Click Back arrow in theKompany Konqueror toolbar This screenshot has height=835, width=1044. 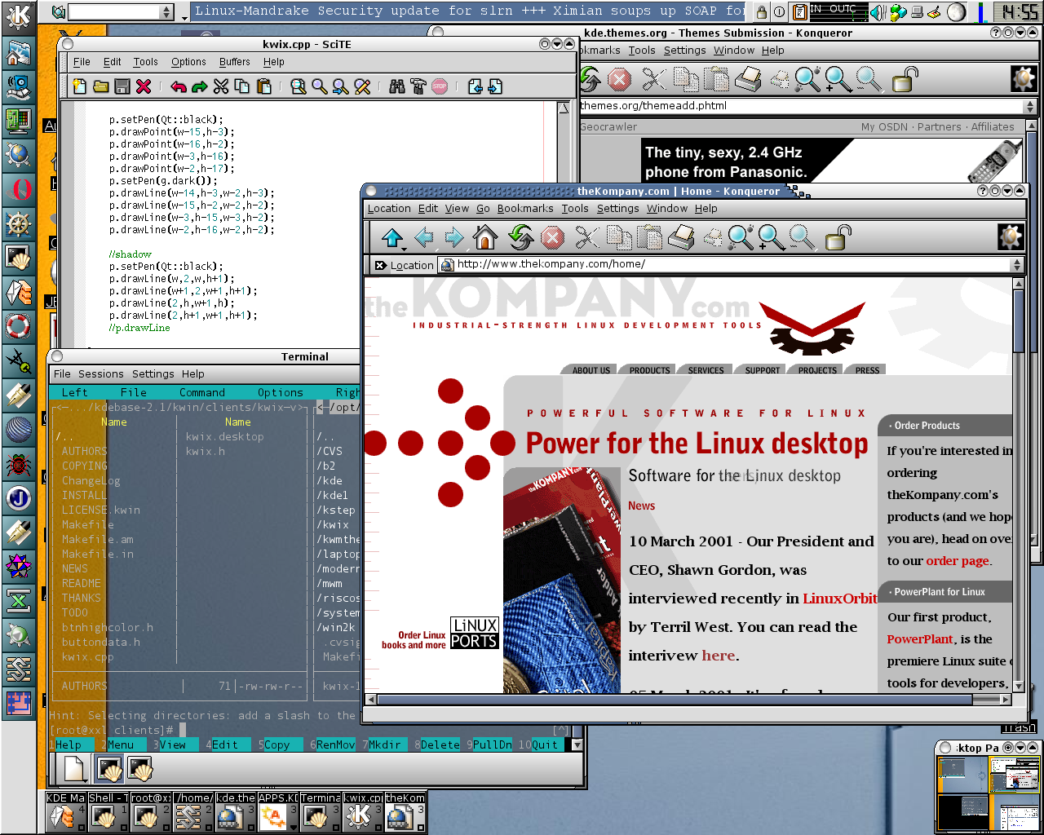423,238
